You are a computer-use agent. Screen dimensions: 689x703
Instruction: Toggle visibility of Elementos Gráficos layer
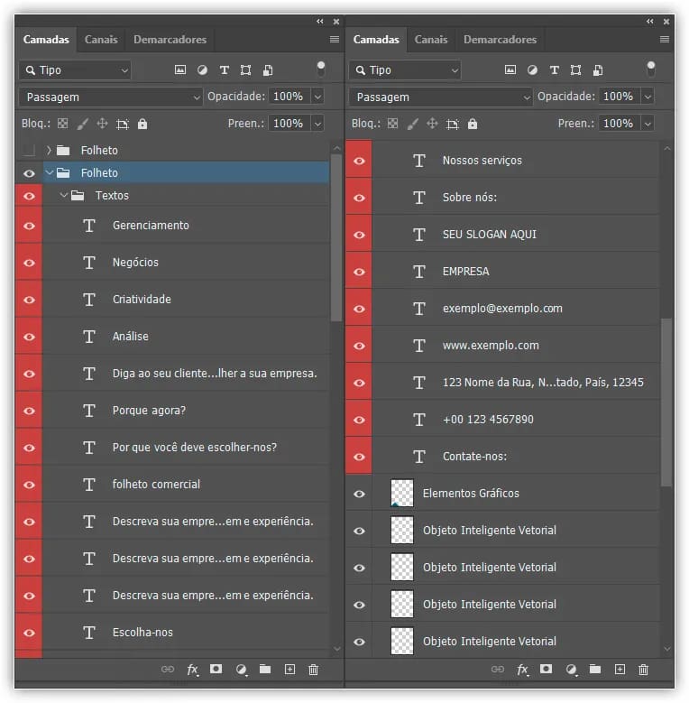pos(360,494)
